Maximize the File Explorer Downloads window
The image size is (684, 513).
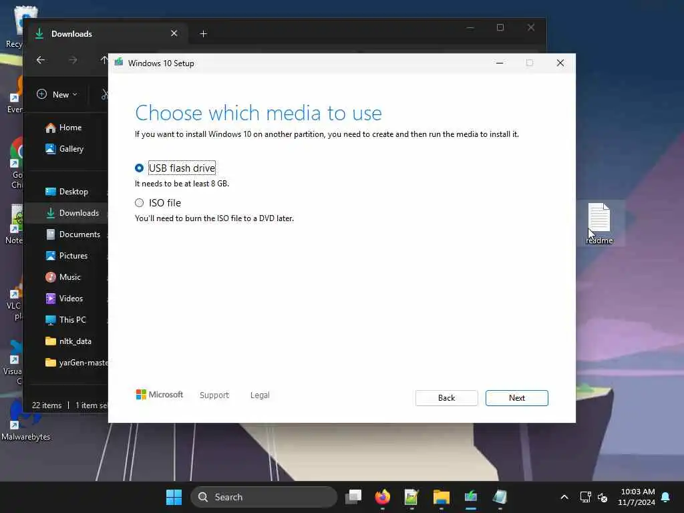(500, 27)
